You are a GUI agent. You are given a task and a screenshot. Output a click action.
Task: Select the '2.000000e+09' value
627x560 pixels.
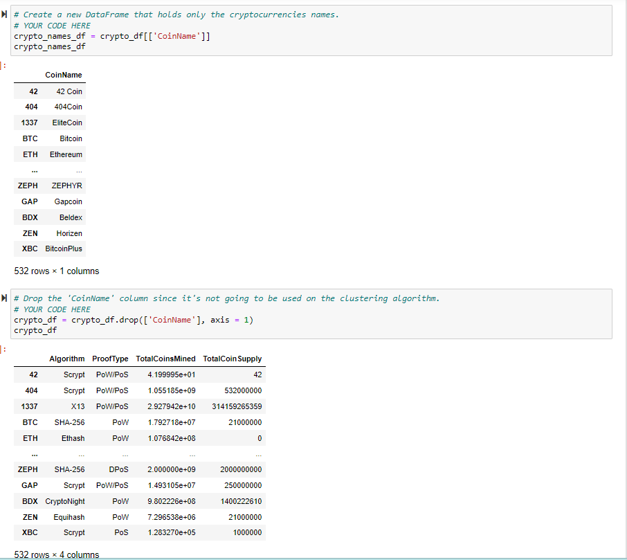172,469
